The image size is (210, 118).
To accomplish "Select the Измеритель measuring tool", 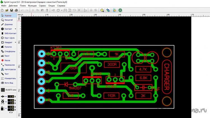I will [9, 78].
